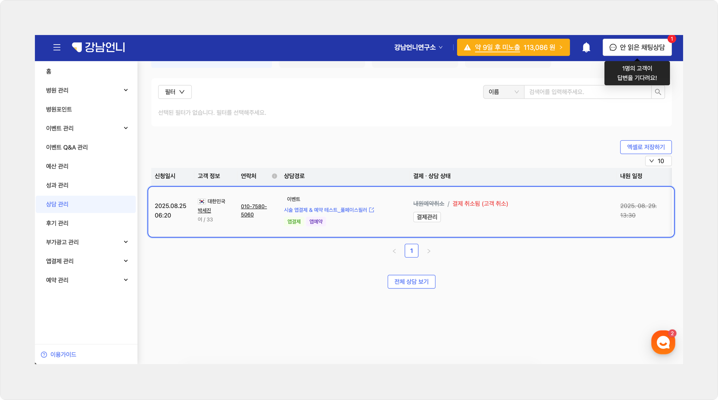Open the hamburger menu icon
The height and width of the screenshot is (400, 718).
pyautogui.click(x=57, y=47)
